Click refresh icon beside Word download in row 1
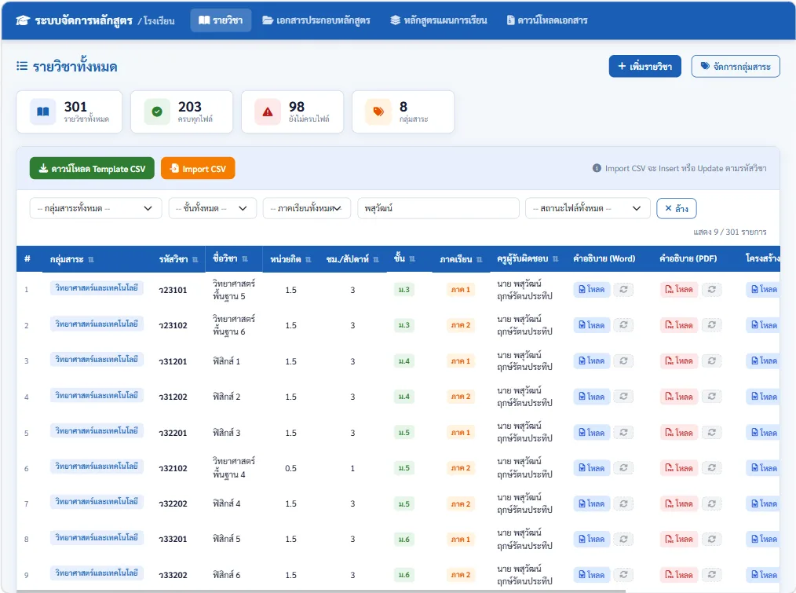Viewport: 796px width, 593px height. 623,289
